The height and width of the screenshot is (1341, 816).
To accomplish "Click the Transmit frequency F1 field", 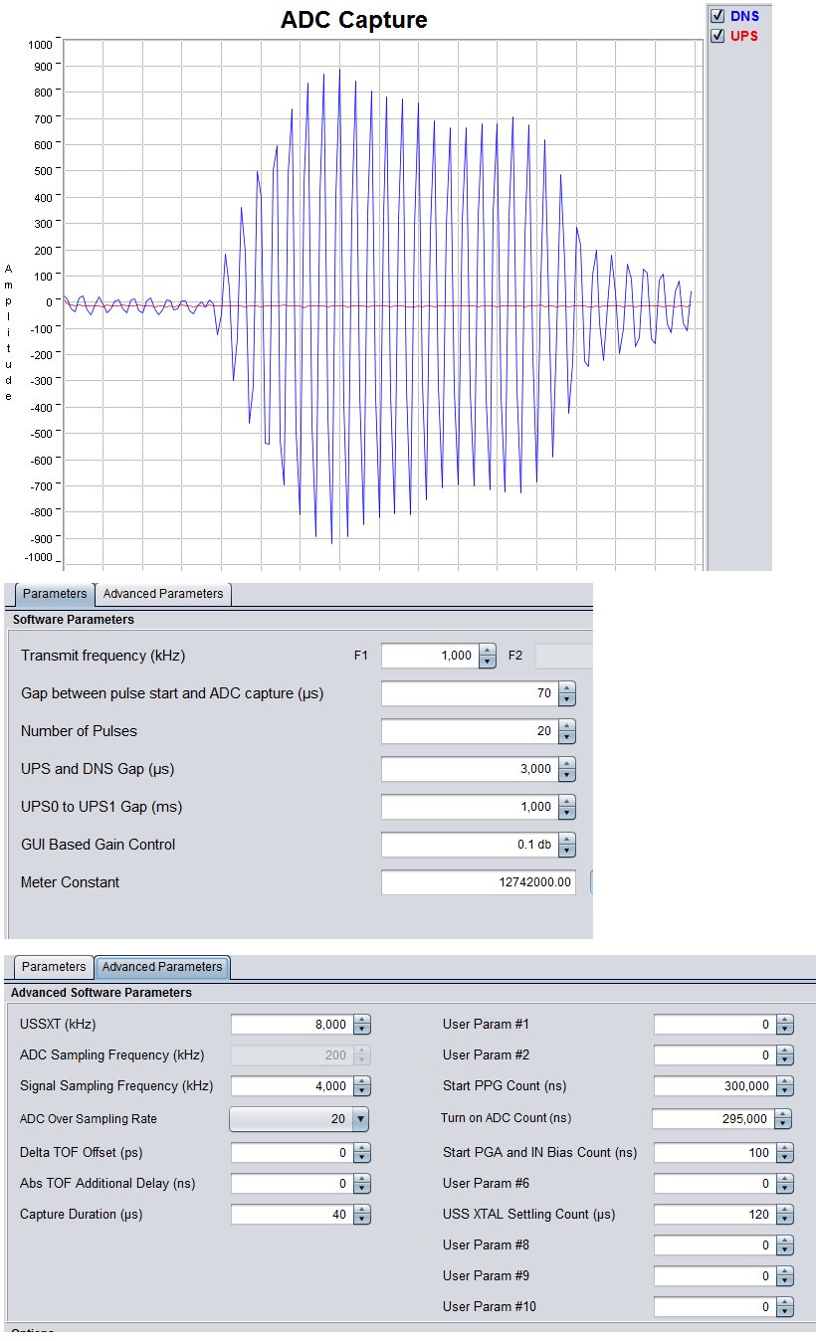I will (429, 656).
